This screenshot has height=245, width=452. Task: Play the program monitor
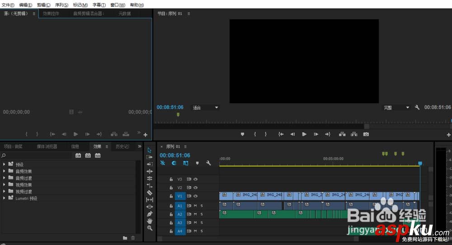point(304,135)
